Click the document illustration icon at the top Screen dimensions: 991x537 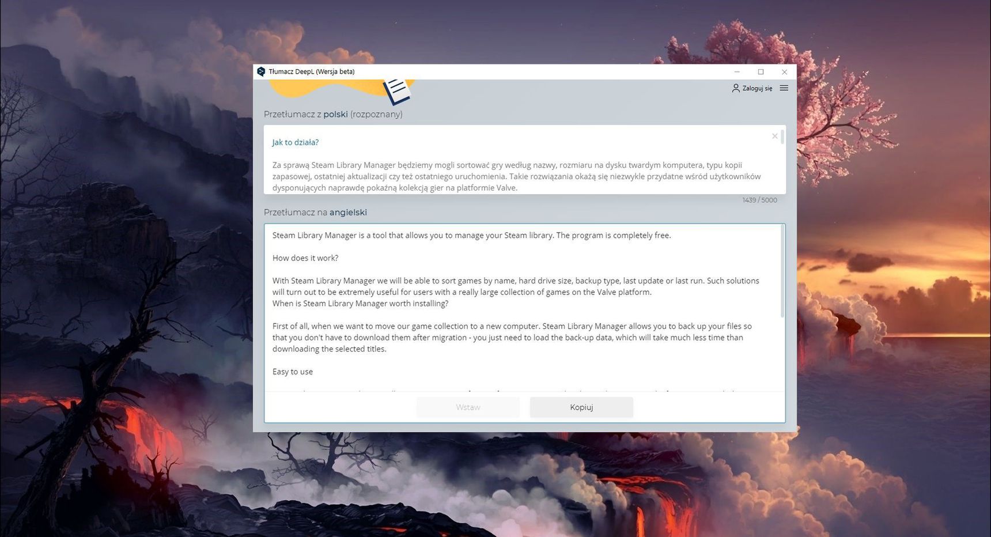(x=398, y=91)
